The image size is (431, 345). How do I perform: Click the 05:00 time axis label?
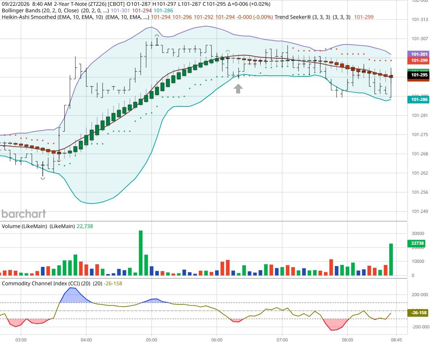coord(151,340)
